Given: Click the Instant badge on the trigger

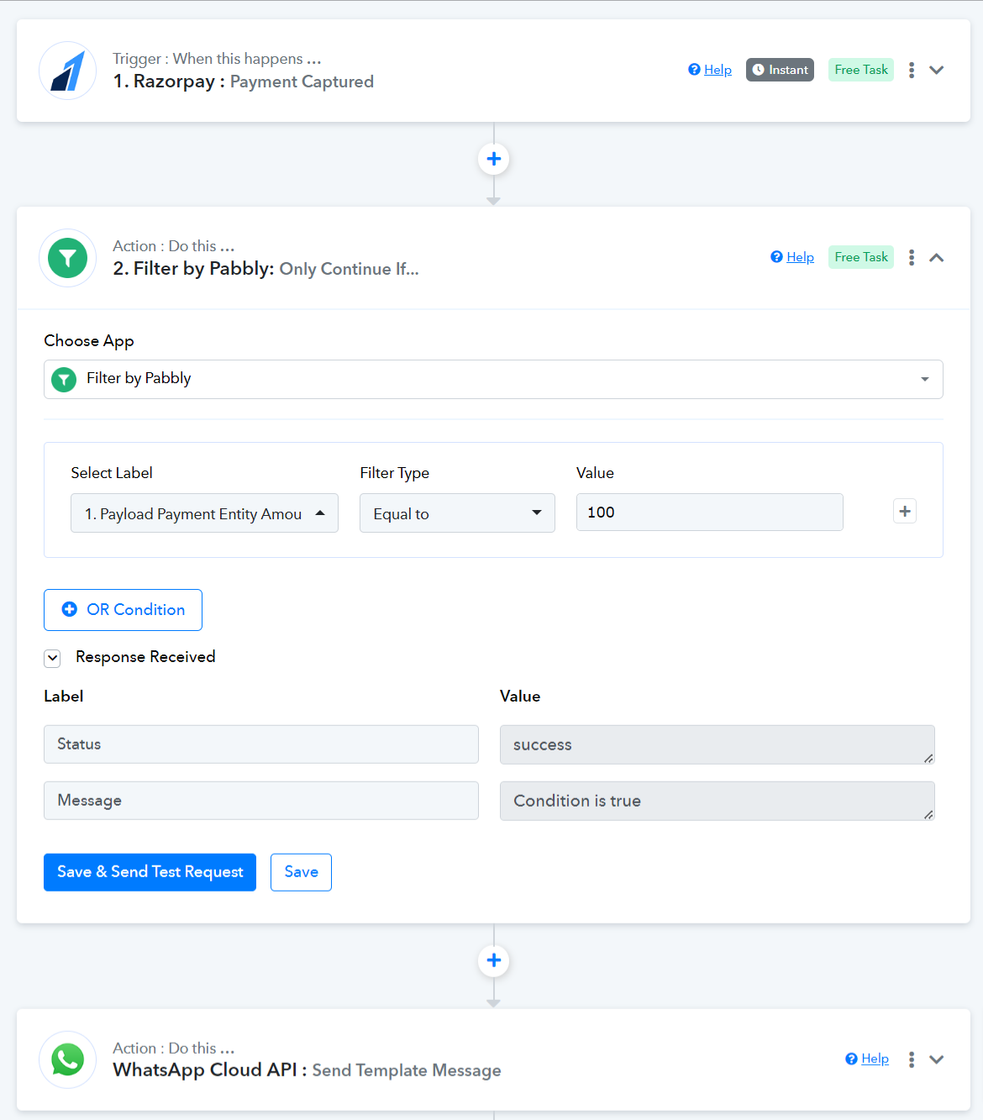Looking at the screenshot, I should 780,70.
